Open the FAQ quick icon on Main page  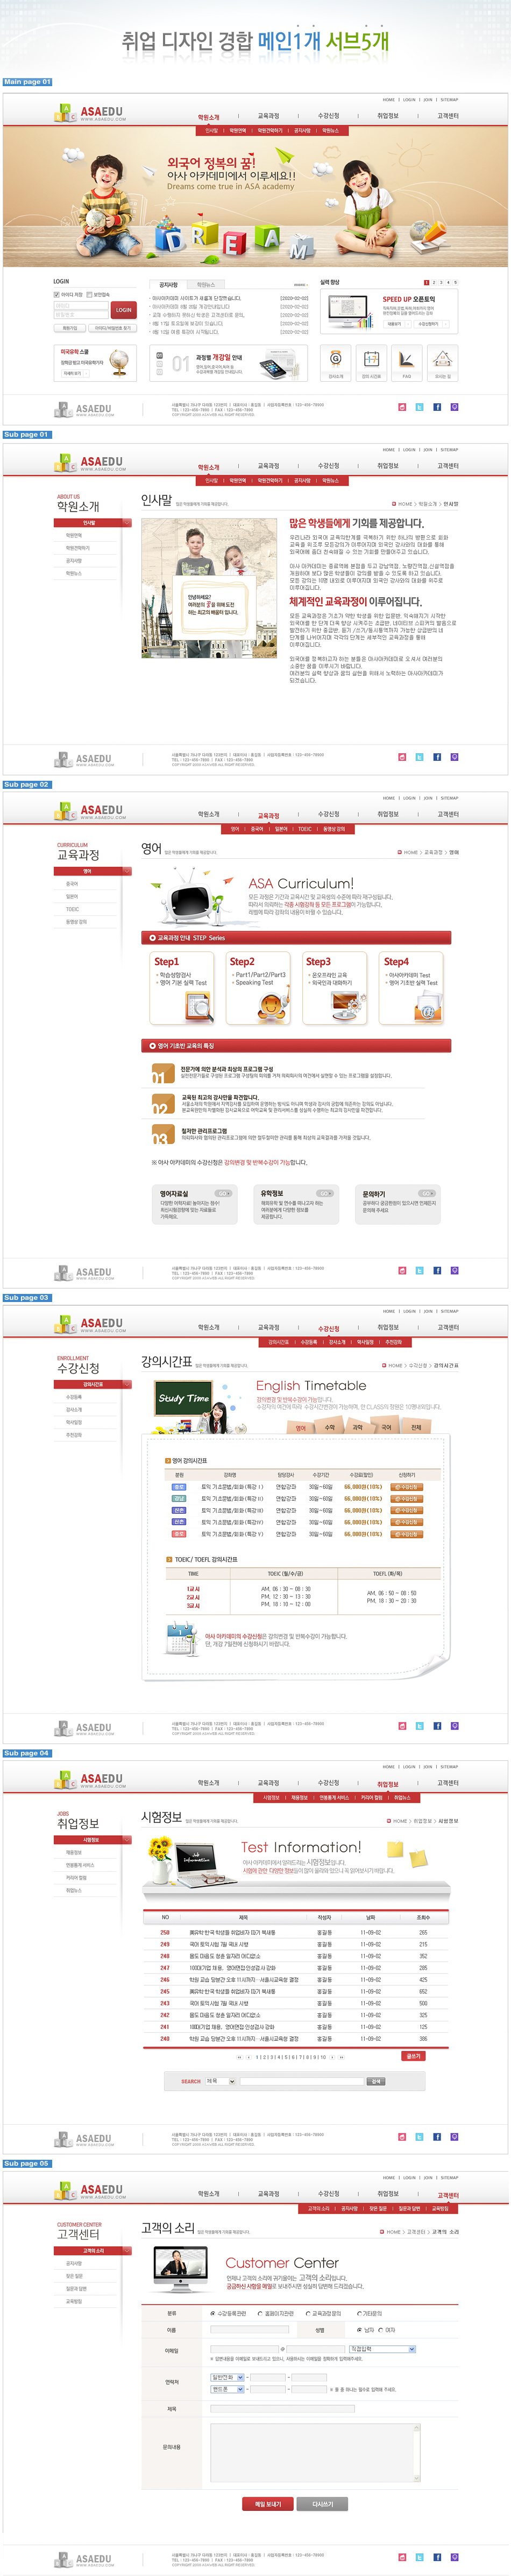coord(406,363)
